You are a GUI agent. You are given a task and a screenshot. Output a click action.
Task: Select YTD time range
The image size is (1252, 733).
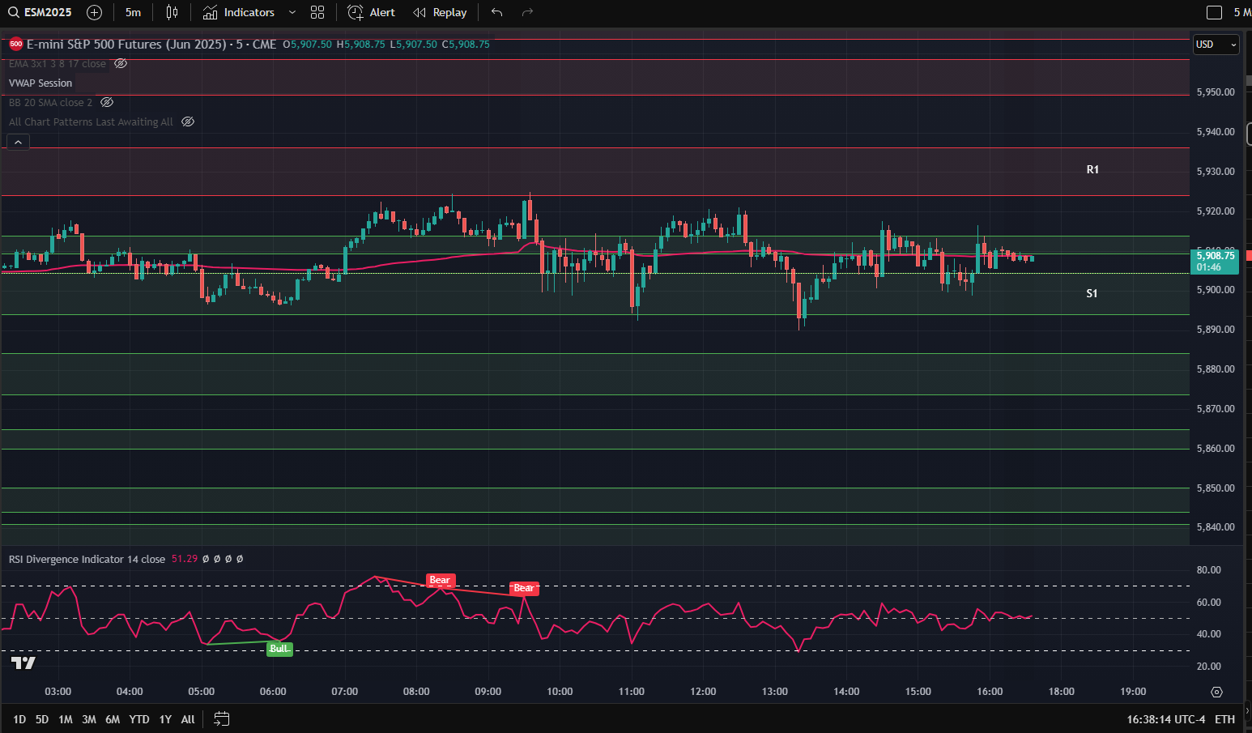[x=139, y=719]
